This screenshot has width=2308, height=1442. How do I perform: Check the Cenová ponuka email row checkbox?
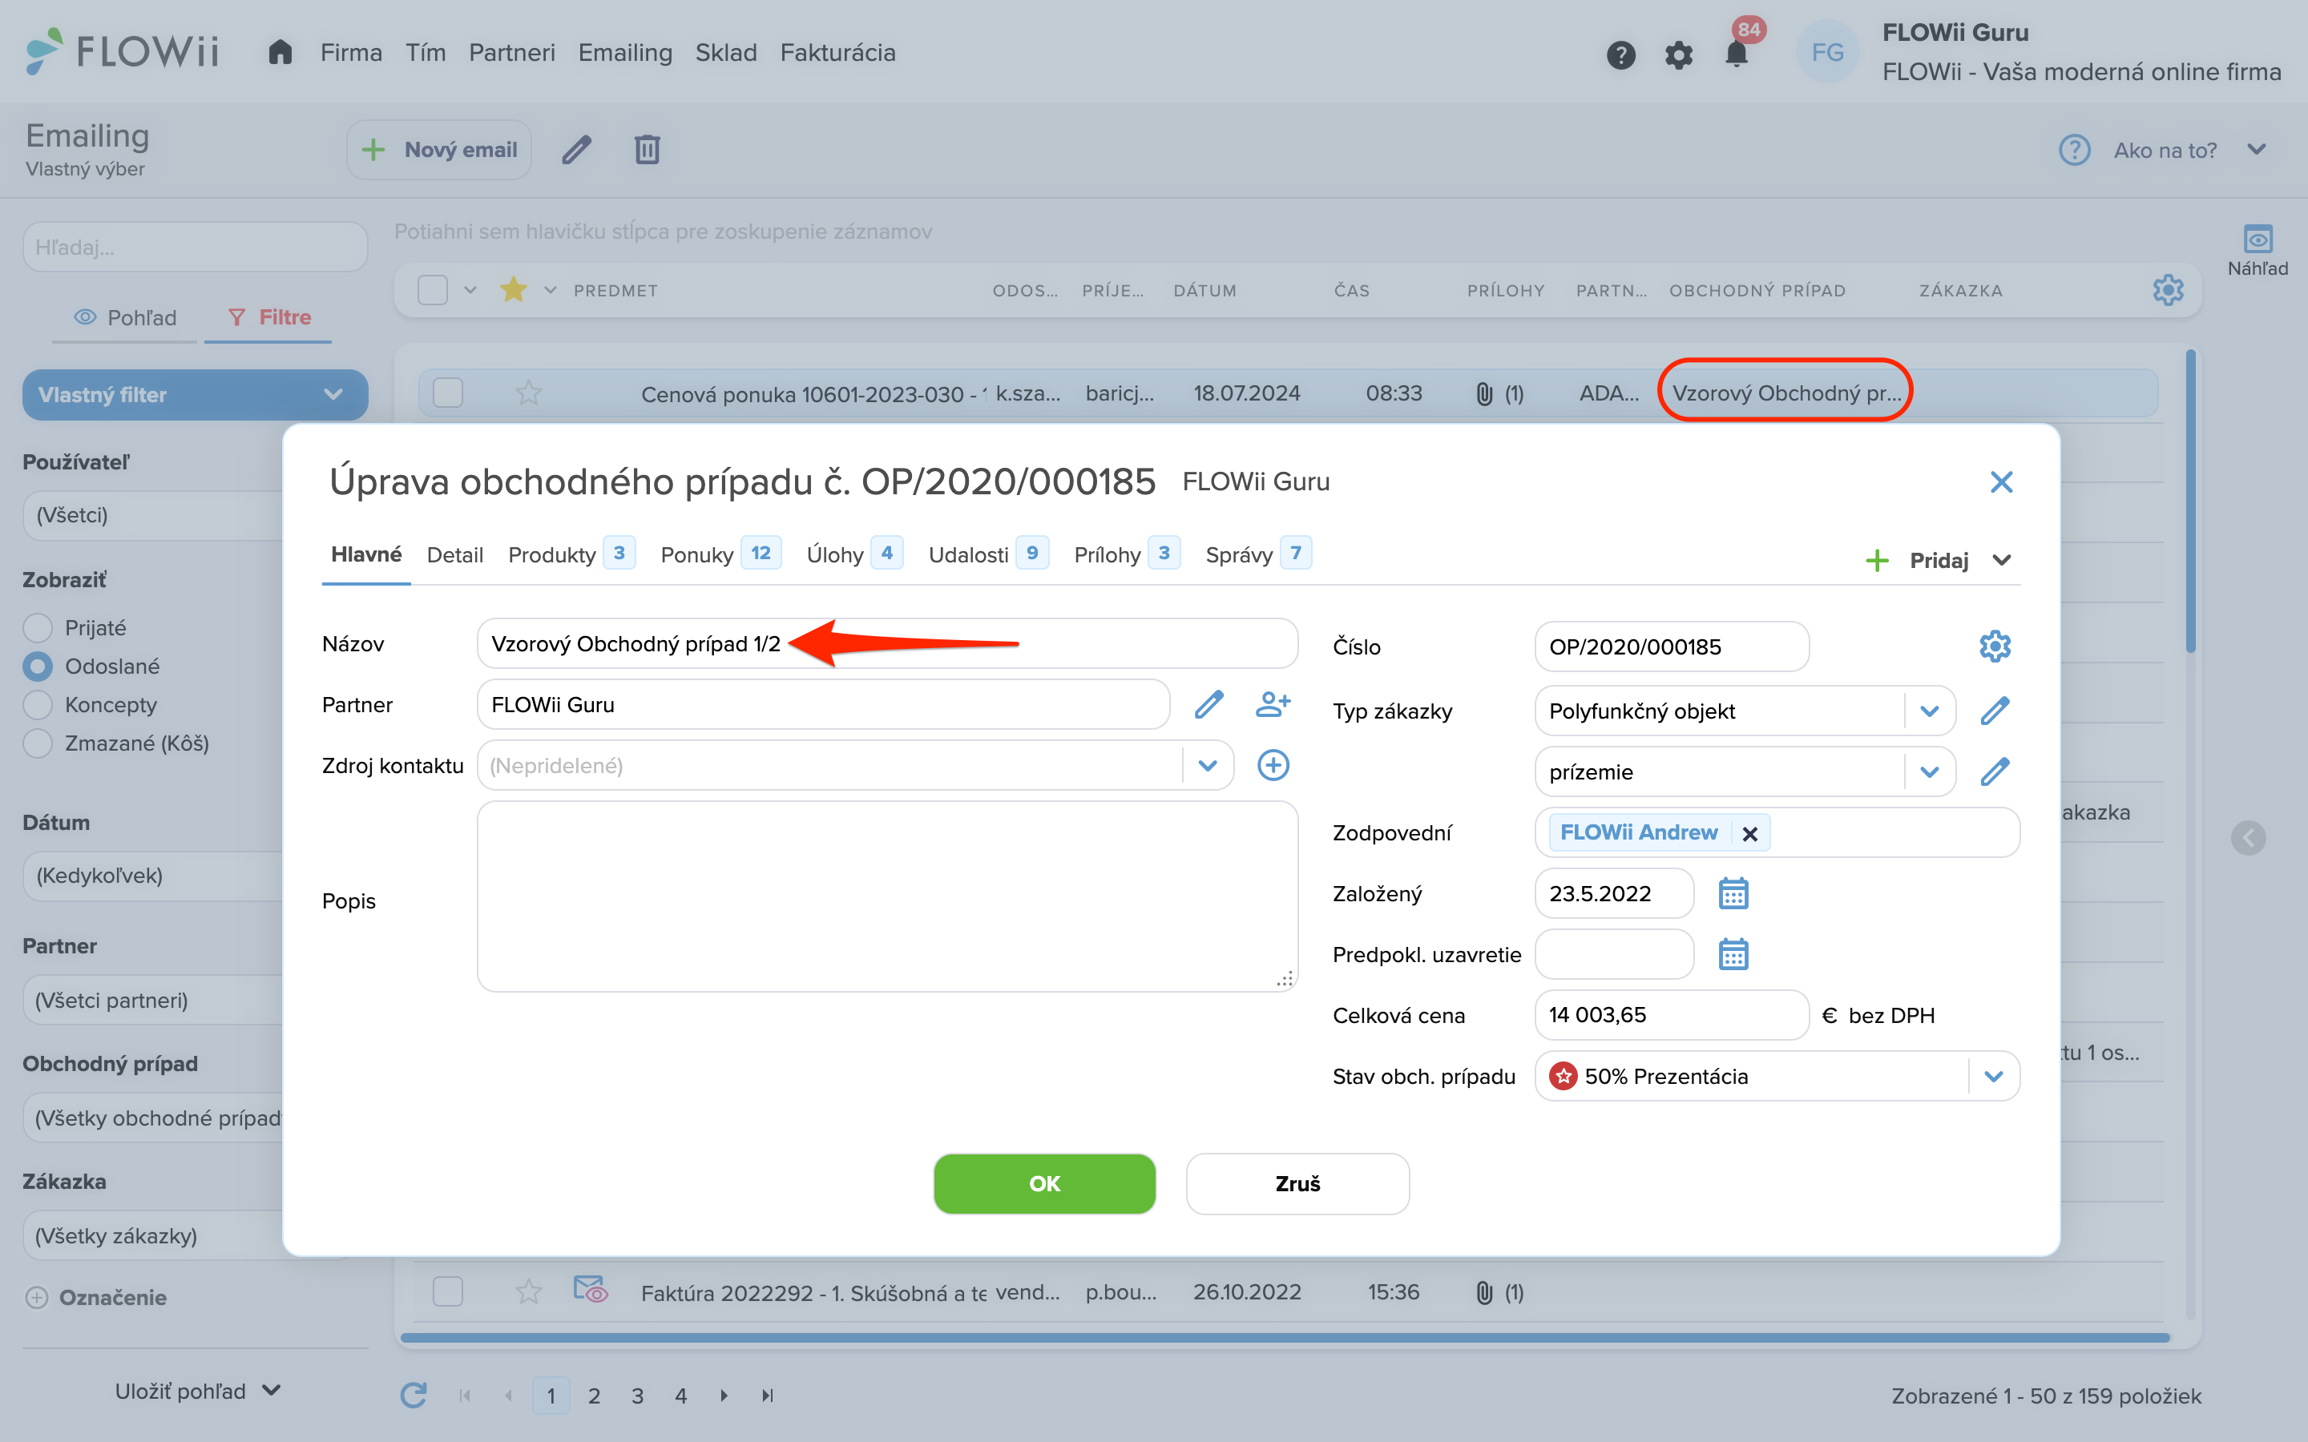click(447, 393)
